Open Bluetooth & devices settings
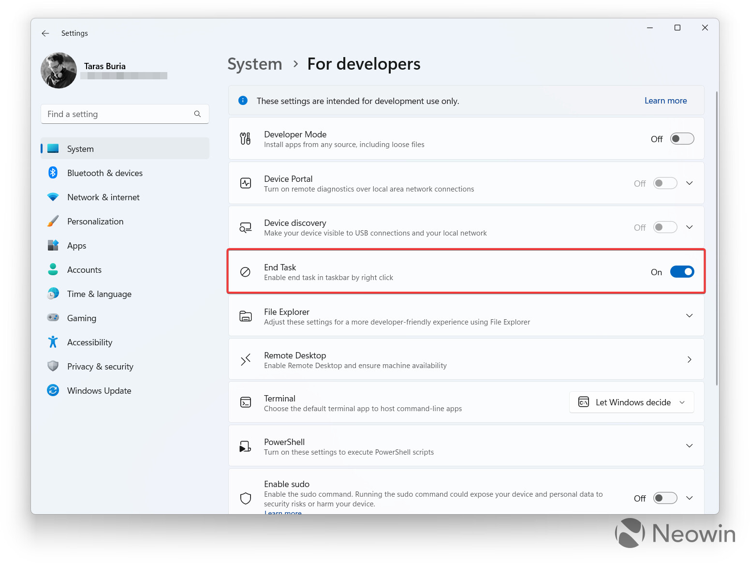750x563 pixels. (x=125, y=173)
